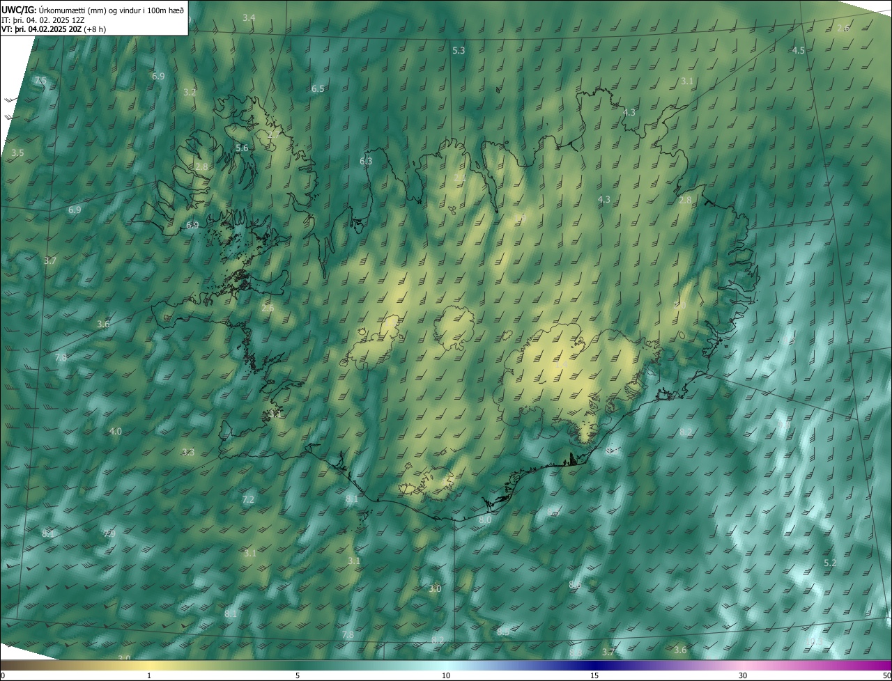
Task: Click the 7.5 value label
Action: 40,81
